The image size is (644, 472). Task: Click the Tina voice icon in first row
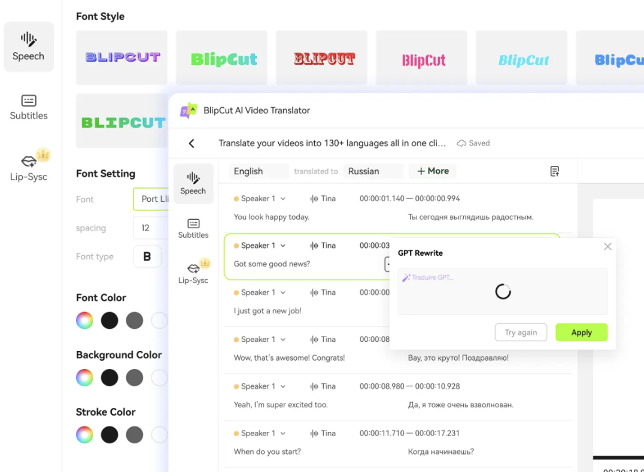314,199
